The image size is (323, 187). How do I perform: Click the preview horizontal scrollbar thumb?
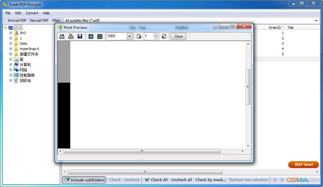point(142,151)
